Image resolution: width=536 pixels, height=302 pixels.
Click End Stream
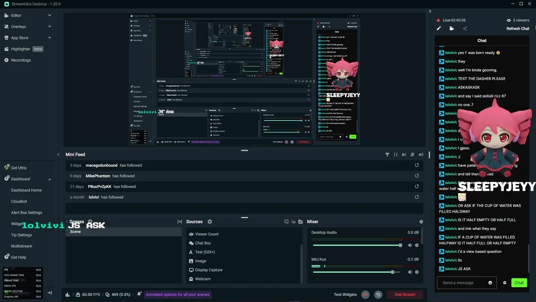click(405, 294)
